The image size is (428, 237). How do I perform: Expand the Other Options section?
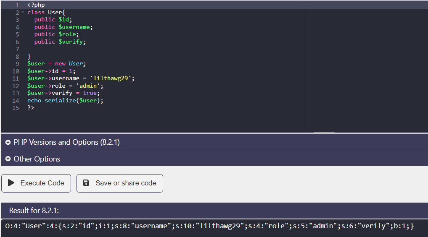coord(37,159)
